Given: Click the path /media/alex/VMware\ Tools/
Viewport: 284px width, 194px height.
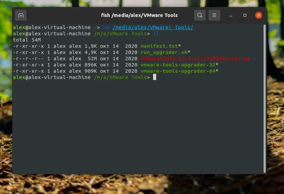Looking at the screenshot, I should point(153,27).
